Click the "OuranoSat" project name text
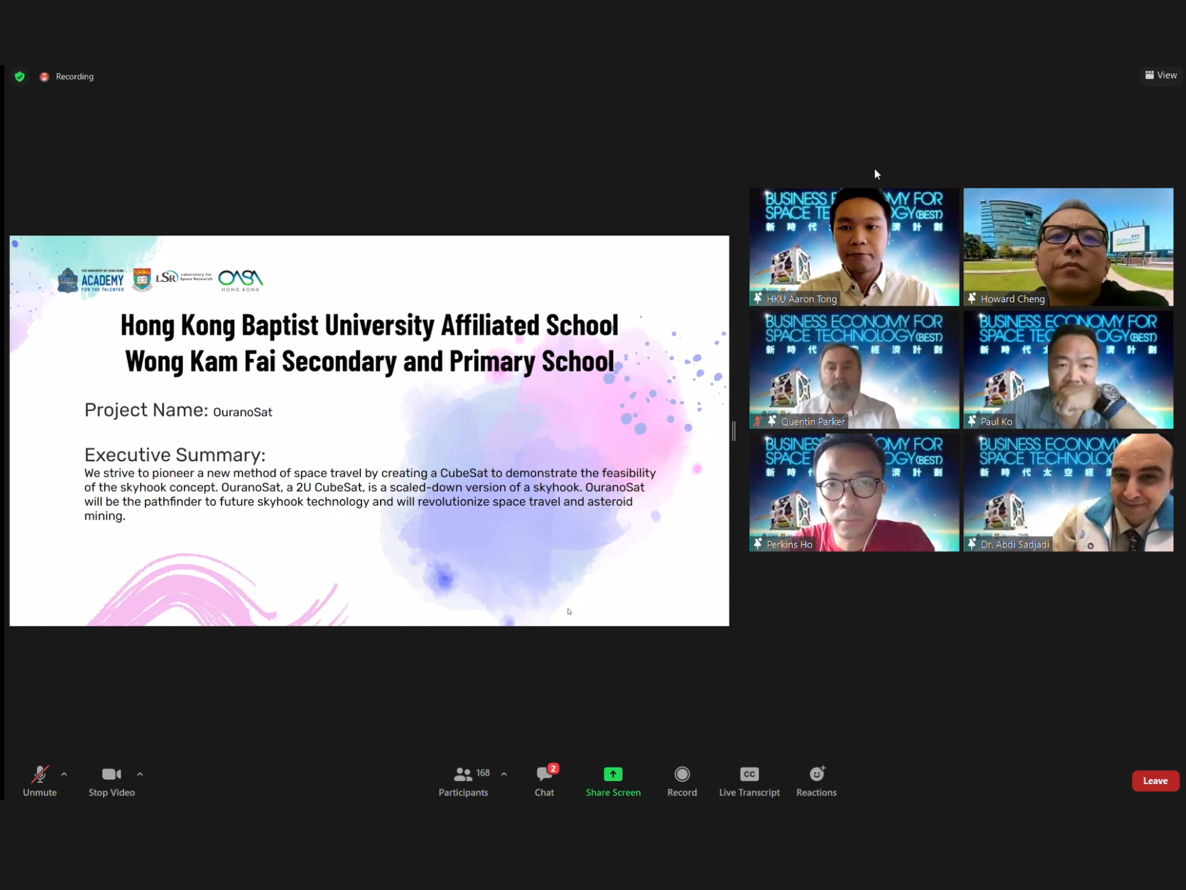 click(x=243, y=412)
